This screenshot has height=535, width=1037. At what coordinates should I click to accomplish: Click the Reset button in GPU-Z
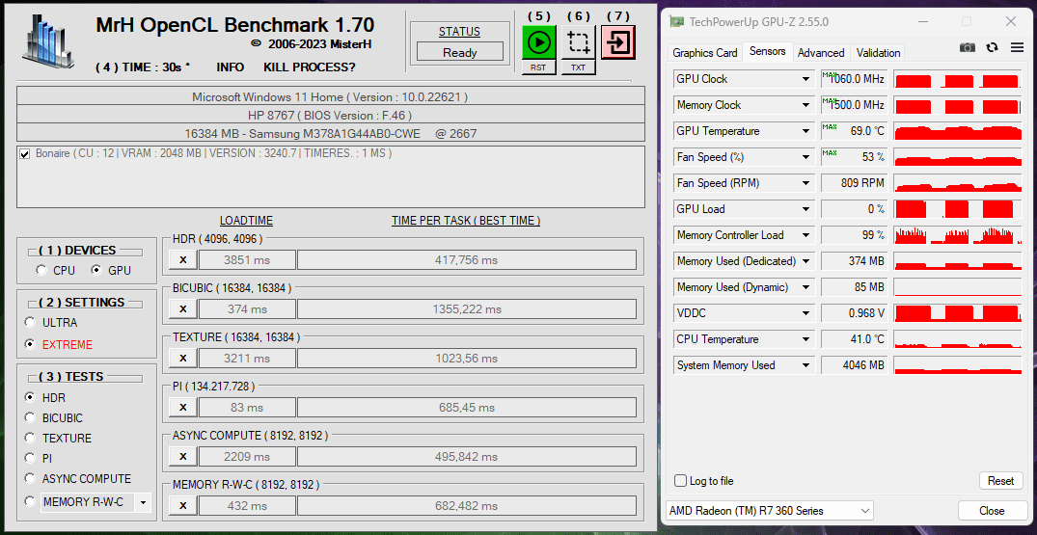tap(1000, 481)
